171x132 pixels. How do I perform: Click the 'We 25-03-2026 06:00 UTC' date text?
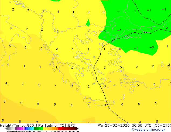125,126
